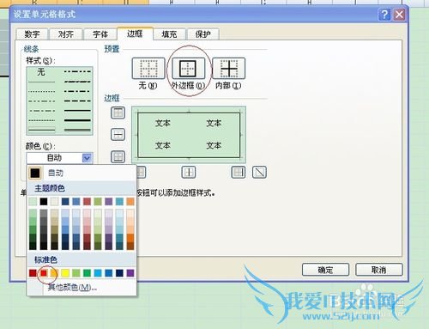
Task: Apply the 无 (None) border preset
Action: tap(148, 69)
